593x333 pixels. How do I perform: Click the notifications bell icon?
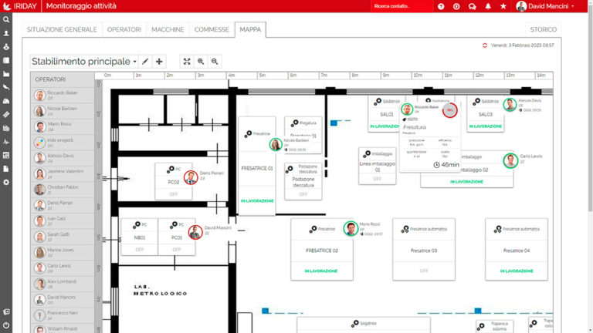pyautogui.click(x=488, y=6)
